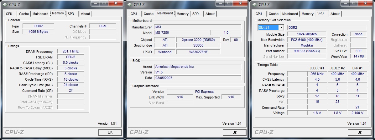Click the Correction value None

click(358, 34)
